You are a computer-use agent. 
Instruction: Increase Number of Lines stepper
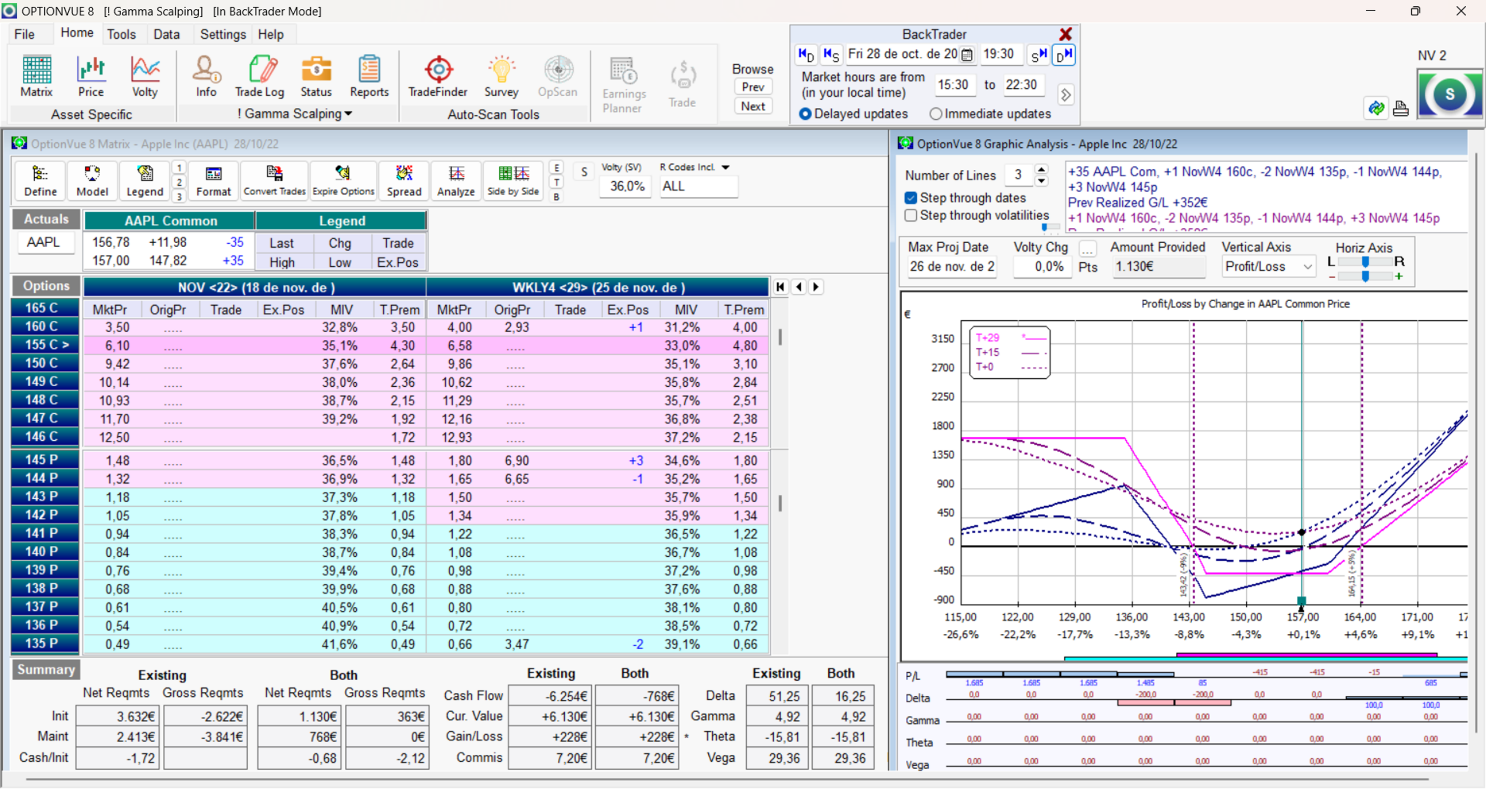pyautogui.click(x=1041, y=169)
